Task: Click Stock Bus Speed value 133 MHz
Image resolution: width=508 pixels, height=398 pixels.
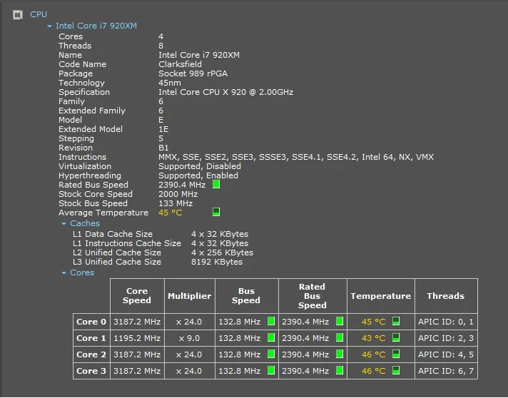Action: click(176, 203)
